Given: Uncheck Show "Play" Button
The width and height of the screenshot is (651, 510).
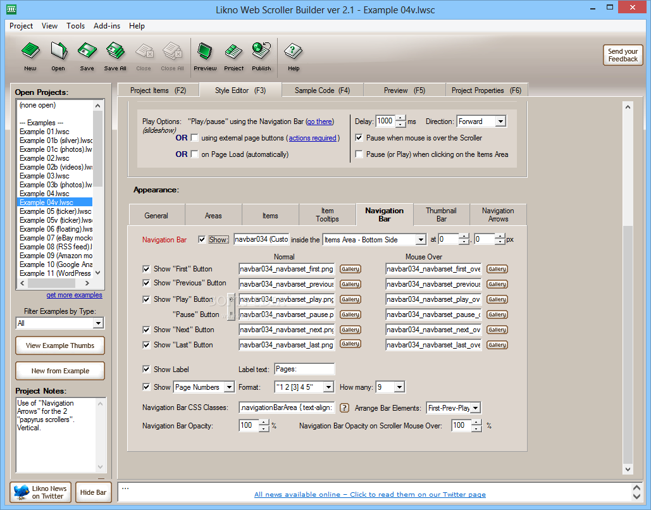Looking at the screenshot, I should click(146, 299).
